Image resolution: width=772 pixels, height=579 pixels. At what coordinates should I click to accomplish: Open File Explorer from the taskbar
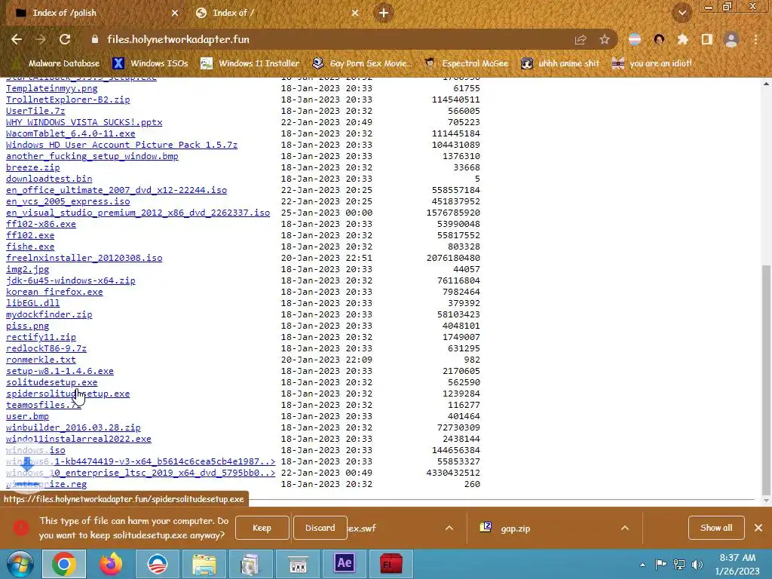[x=204, y=564]
